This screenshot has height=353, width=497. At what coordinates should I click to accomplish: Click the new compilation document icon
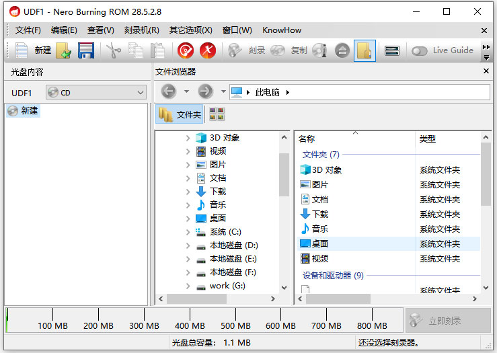pos(22,50)
